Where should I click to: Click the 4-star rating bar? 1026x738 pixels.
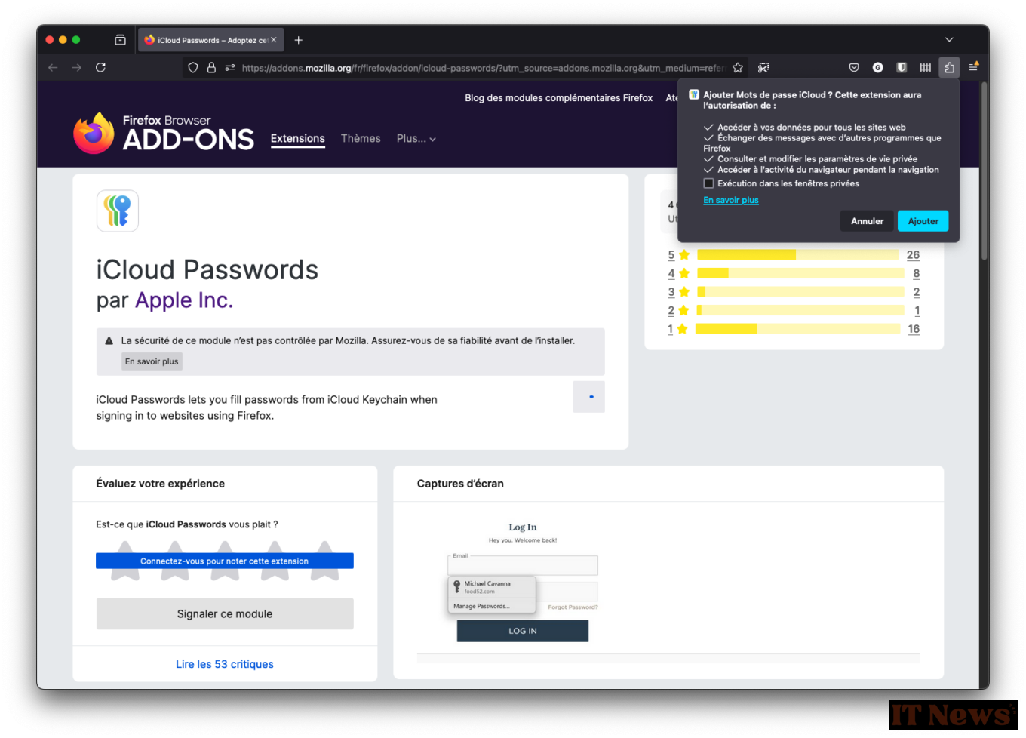tap(800, 273)
